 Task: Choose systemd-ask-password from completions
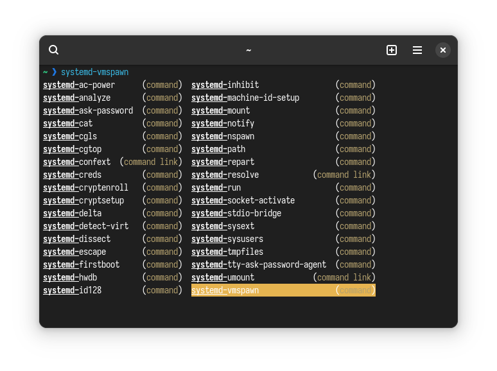(88, 110)
